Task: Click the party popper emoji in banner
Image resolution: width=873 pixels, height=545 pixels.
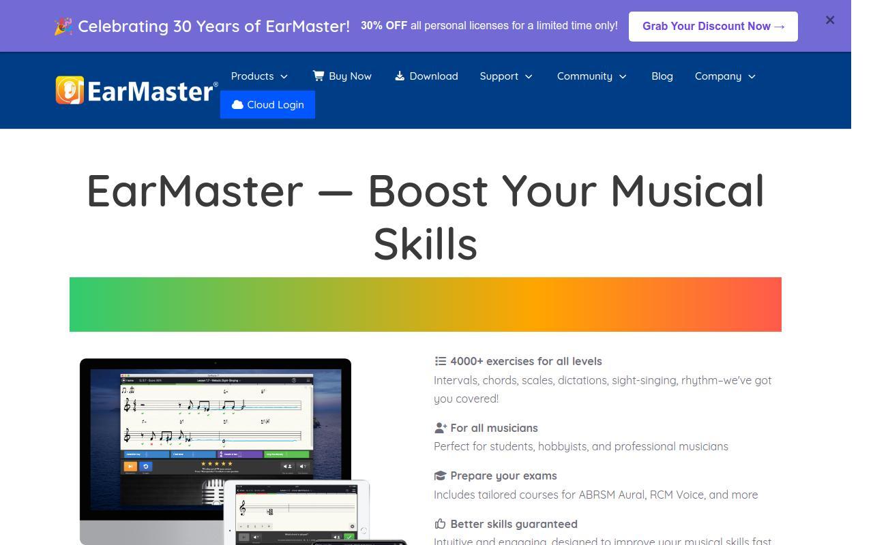Action: coord(63,27)
